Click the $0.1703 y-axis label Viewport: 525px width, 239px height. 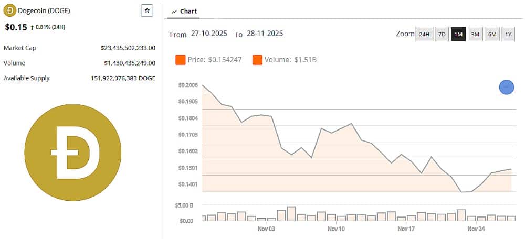188,135
